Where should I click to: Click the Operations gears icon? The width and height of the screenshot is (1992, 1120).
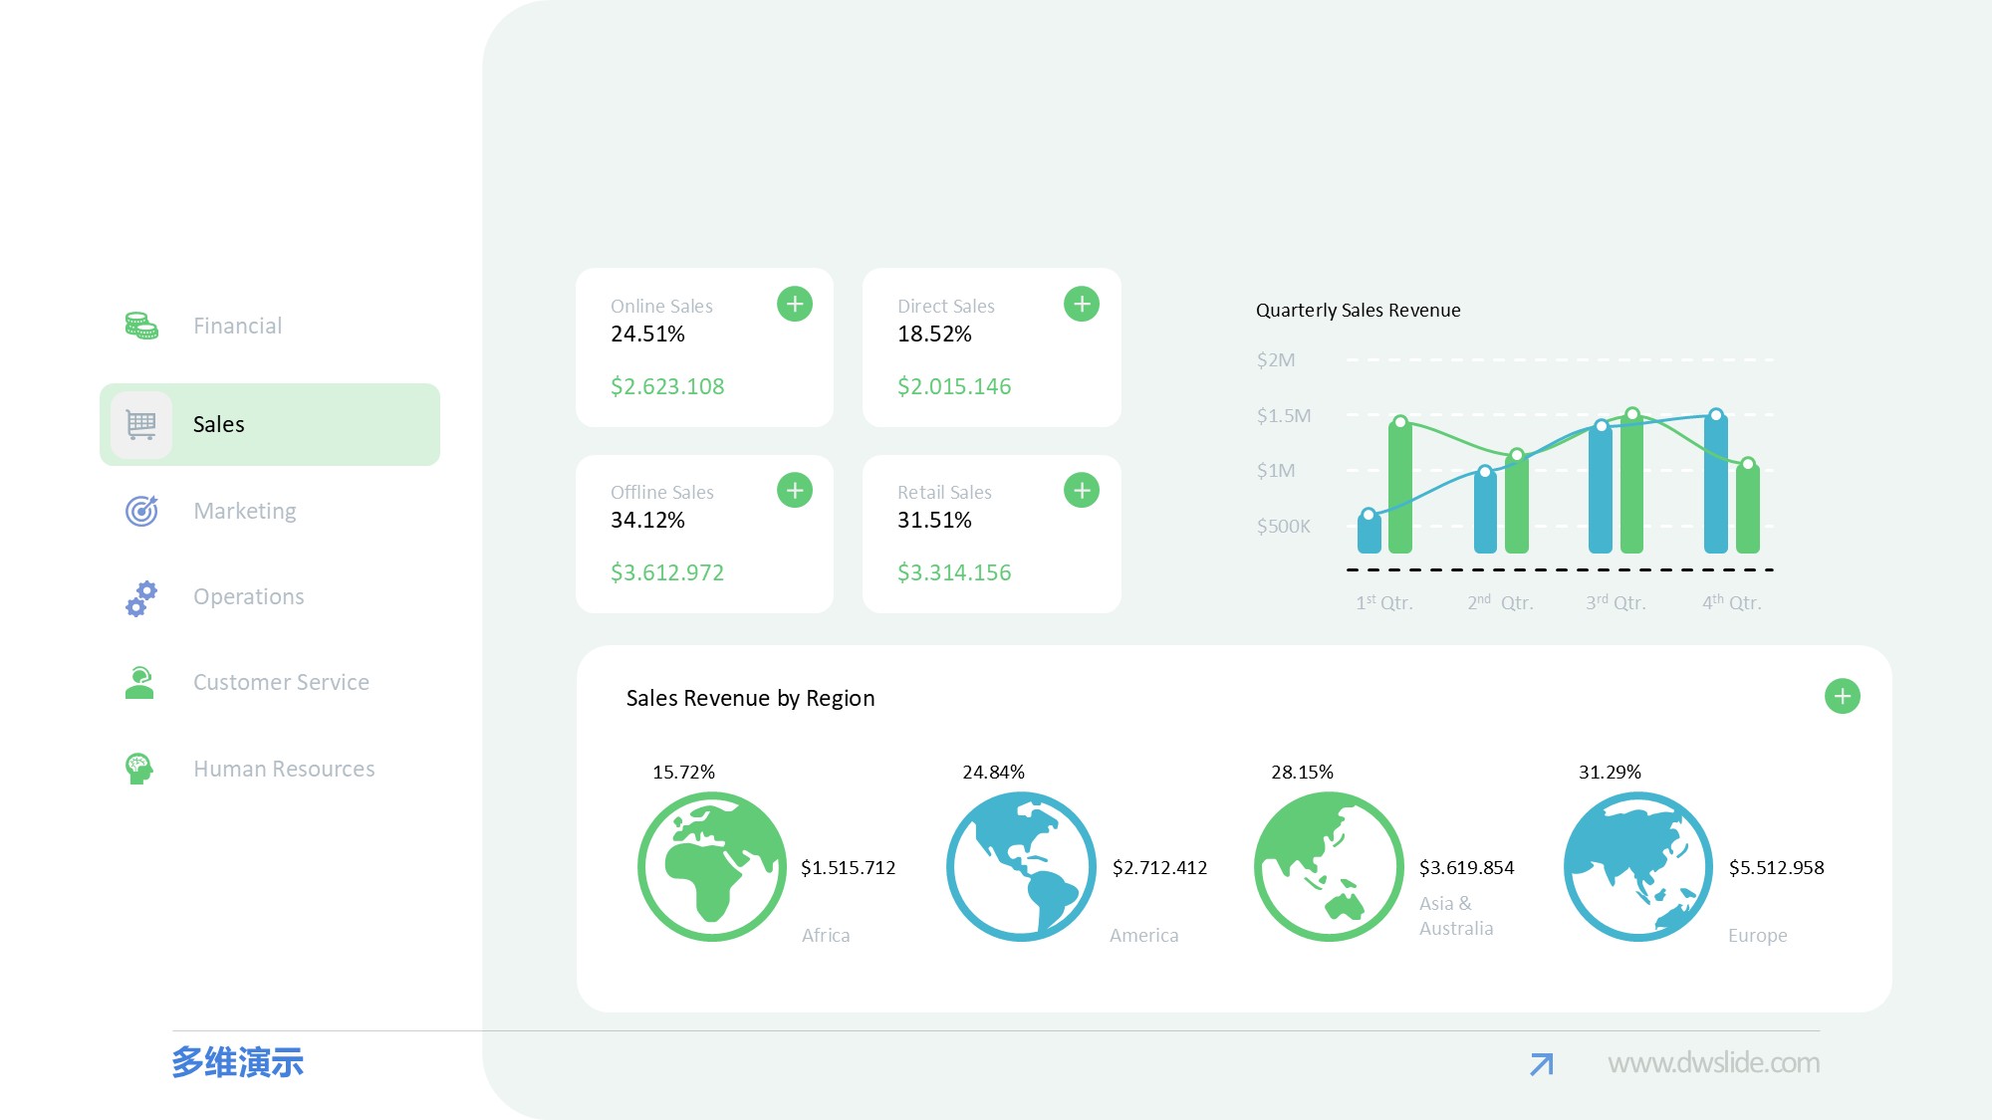click(141, 597)
